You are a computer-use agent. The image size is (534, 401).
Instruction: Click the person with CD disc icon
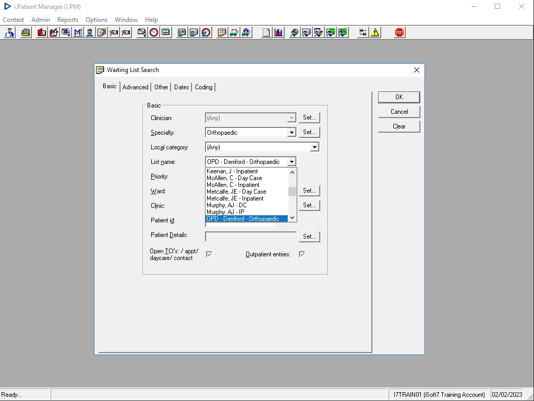tap(294, 32)
